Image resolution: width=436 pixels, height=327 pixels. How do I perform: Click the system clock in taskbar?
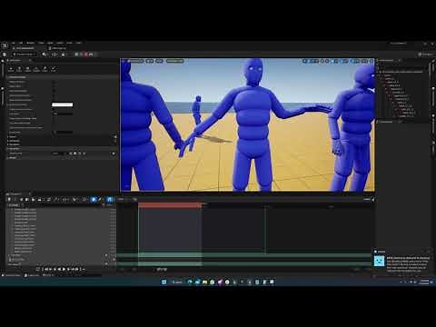(x=425, y=282)
